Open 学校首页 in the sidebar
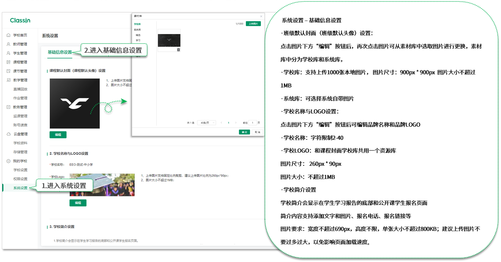The height and width of the screenshot is (262, 501). click(20, 35)
